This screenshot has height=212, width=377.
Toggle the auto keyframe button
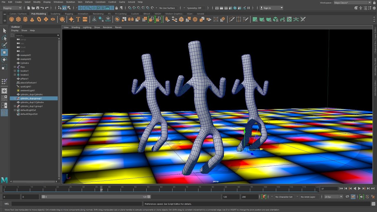[x=264, y=197]
